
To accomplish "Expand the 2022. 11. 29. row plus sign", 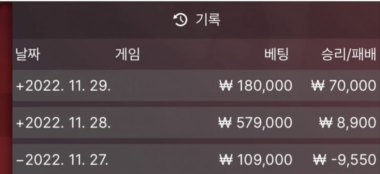I will tap(20, 86).
